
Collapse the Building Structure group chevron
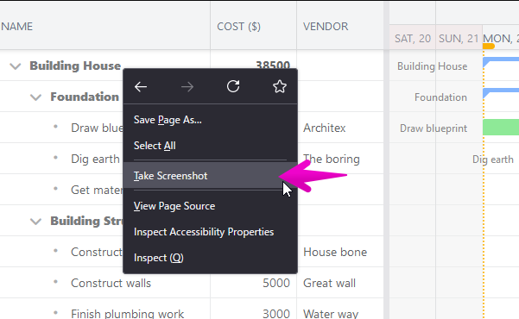click(35, 222)
